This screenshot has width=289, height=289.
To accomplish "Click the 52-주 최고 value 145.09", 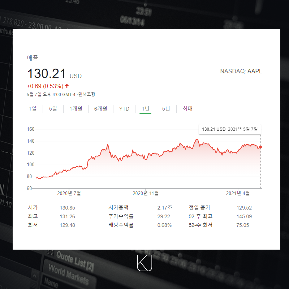I will coord(244,216).
